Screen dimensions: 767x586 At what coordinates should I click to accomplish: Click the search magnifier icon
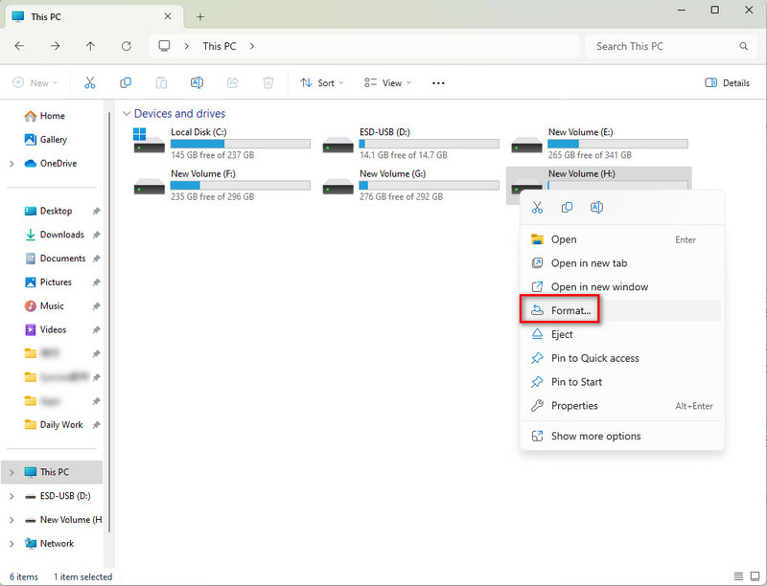point(744,46)
